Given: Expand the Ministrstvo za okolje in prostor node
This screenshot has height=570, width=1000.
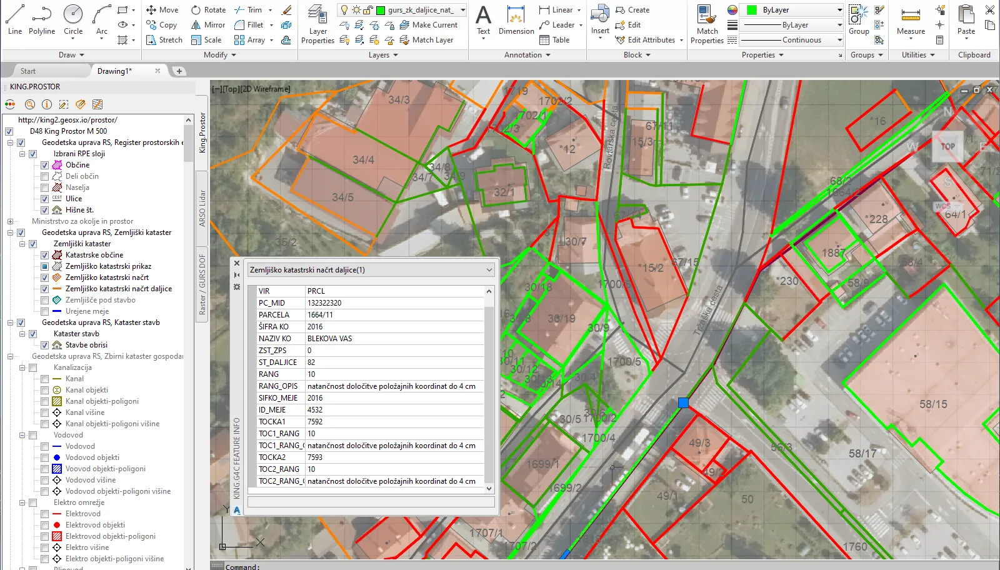Looking at the screenshot, I should pos(11,221).
